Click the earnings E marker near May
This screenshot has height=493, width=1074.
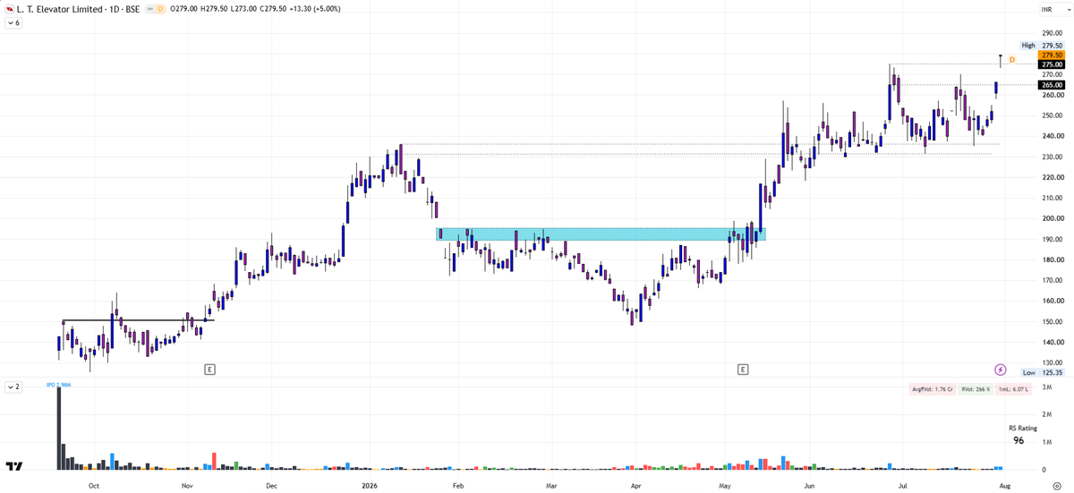pyautogui.click(x=743, y=369)
